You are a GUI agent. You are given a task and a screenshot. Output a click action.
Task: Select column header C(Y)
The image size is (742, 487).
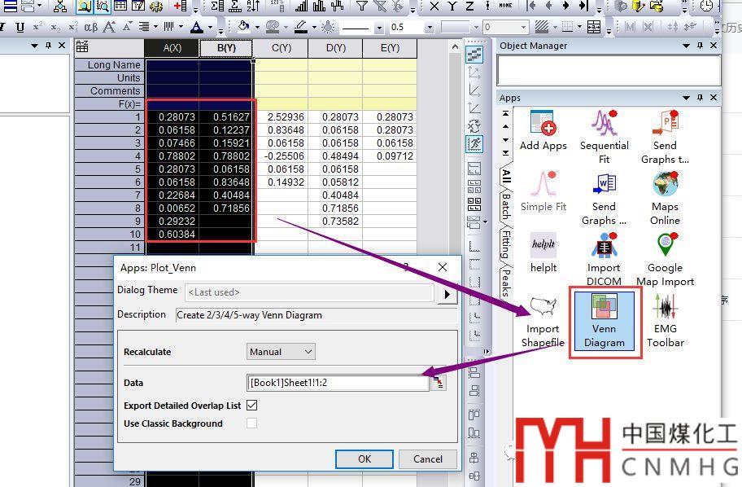(281, 48)
